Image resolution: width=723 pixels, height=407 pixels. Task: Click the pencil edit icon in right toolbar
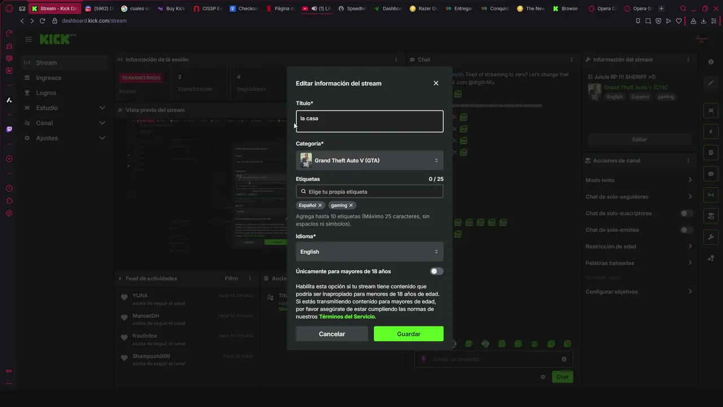pyautogui.click(x=711, y=83)
